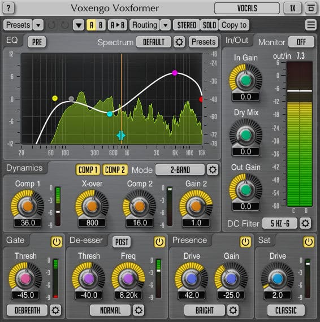Open De-esser NORMAL mode selector

pos(110,310)
